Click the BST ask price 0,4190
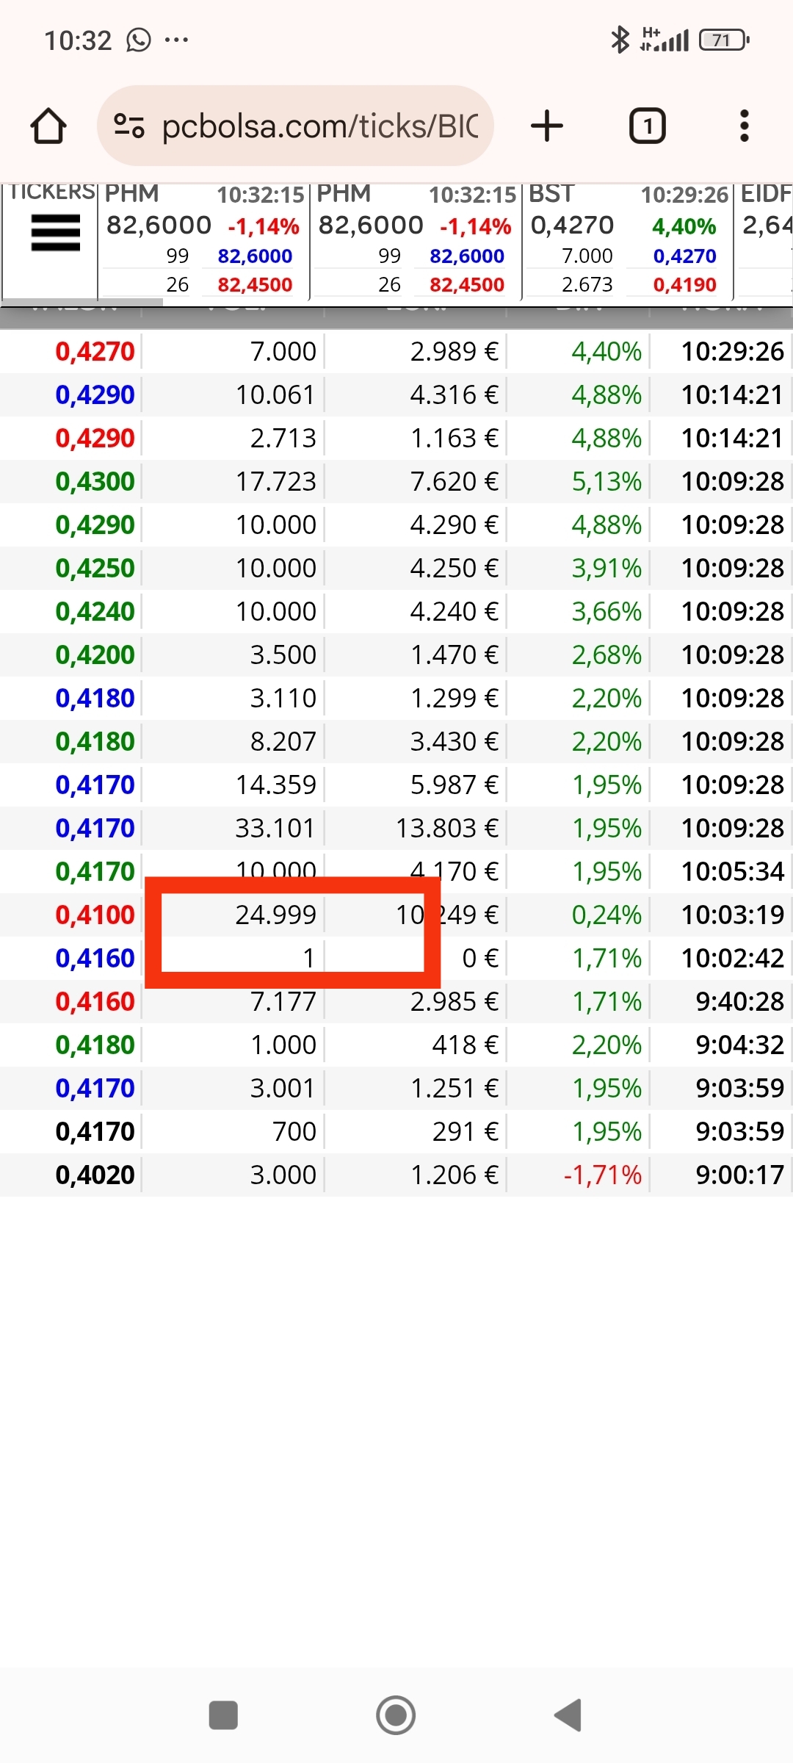This screenshot has height=1763, width=793. point(684,285)
